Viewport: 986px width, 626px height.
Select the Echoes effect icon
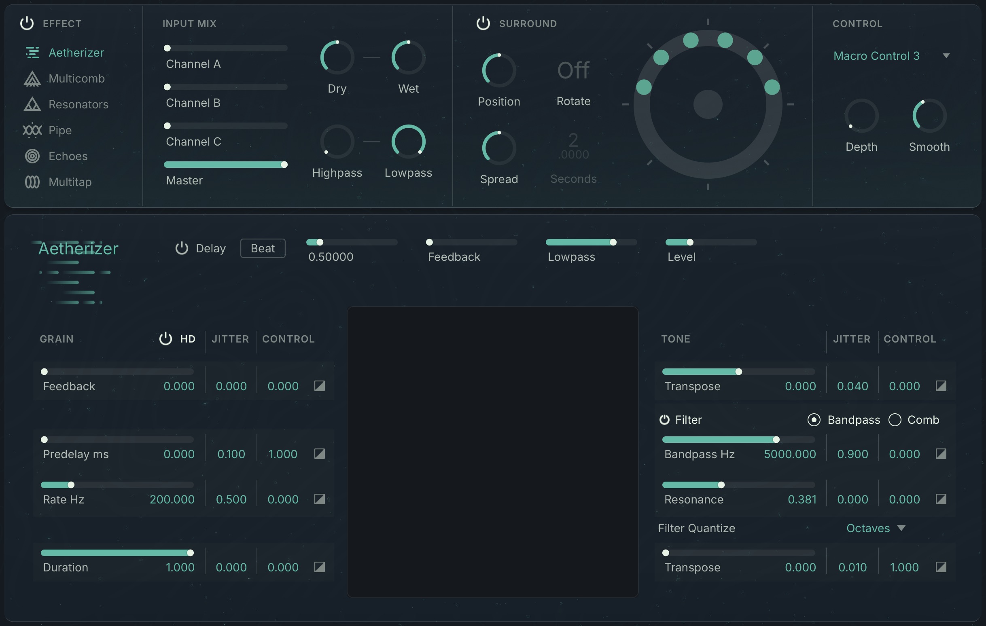click(32, 156)
